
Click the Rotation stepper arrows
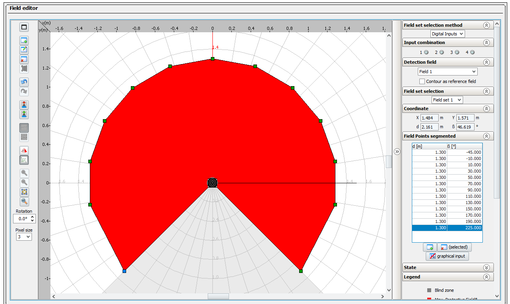tap(32, 219)
